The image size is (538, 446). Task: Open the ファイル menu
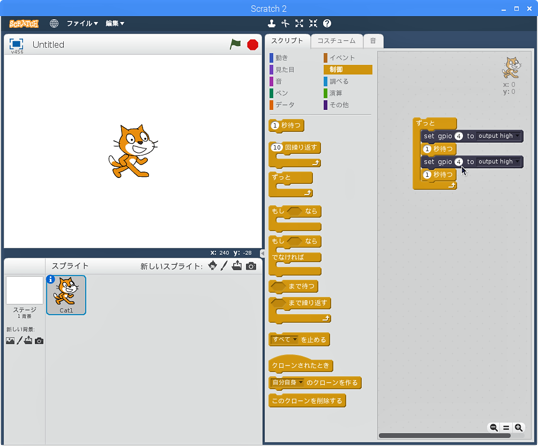pos(82,23)
